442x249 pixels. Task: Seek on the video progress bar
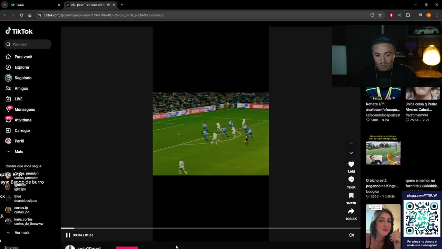pos(210,228)
